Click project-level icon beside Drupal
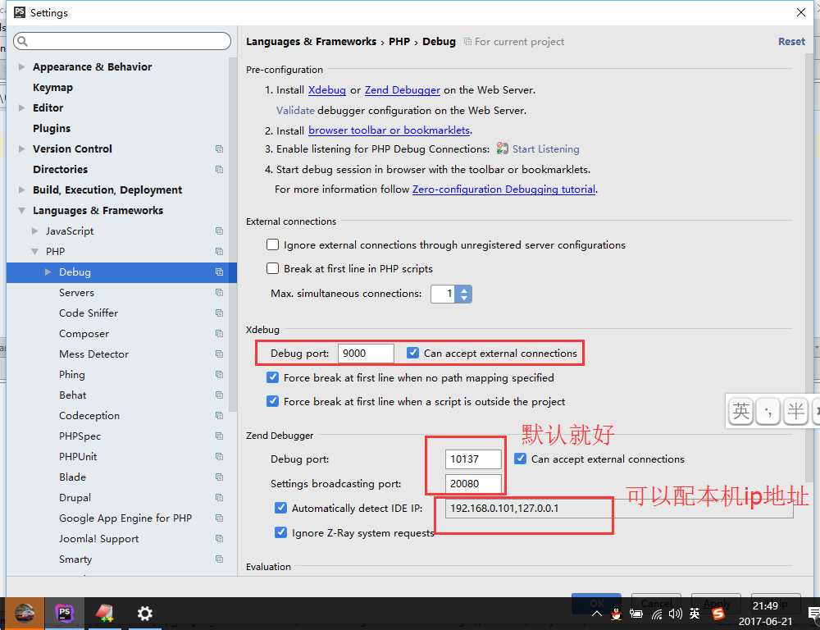Screen dimensions: 820x630 point(219,498)
